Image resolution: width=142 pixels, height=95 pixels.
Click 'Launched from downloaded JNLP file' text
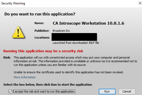(76, 43)
